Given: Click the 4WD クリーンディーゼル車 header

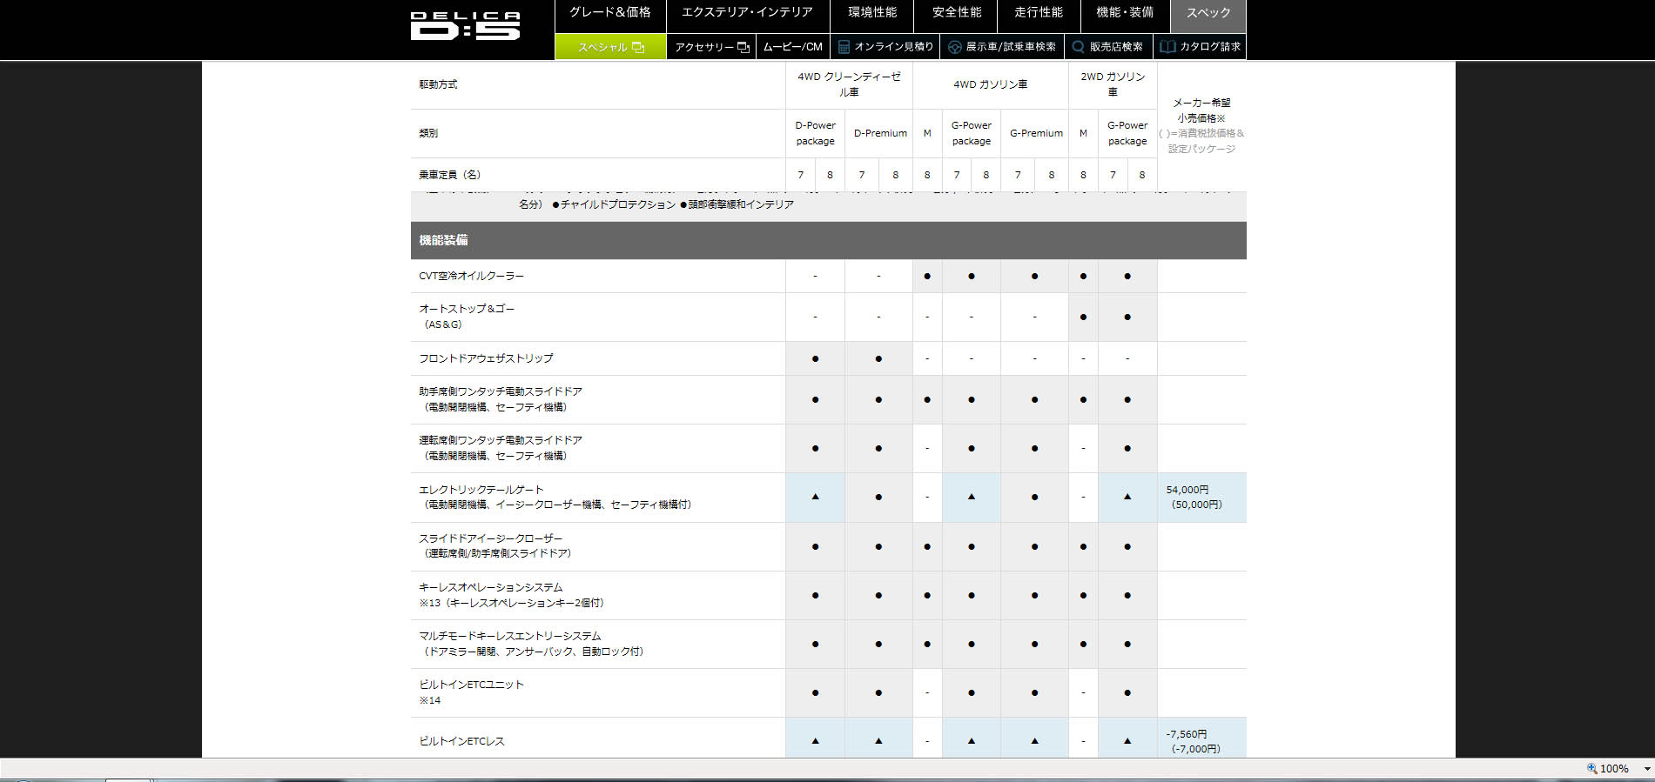Looking at the screenshot, I should [x=849, y=84].
